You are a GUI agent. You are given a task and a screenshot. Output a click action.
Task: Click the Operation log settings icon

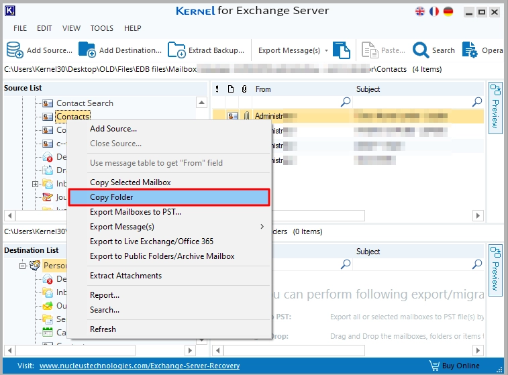470,50
